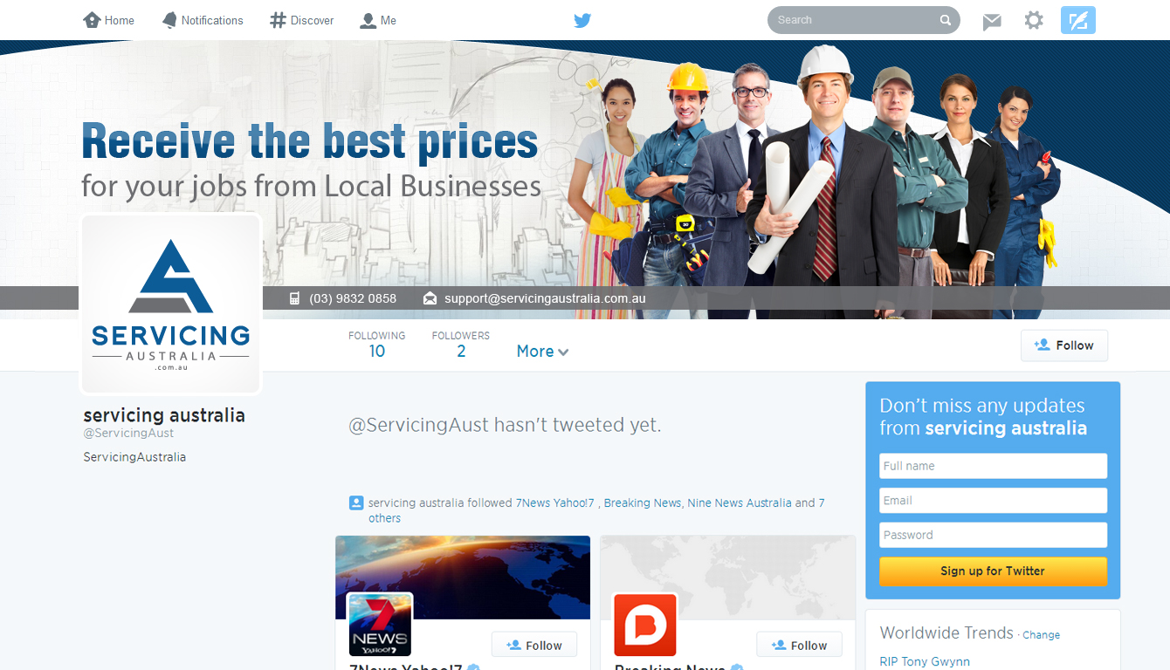Open Notifications tab
Image resolution: width=1170 pixels, height=670 pixels.
203,20
